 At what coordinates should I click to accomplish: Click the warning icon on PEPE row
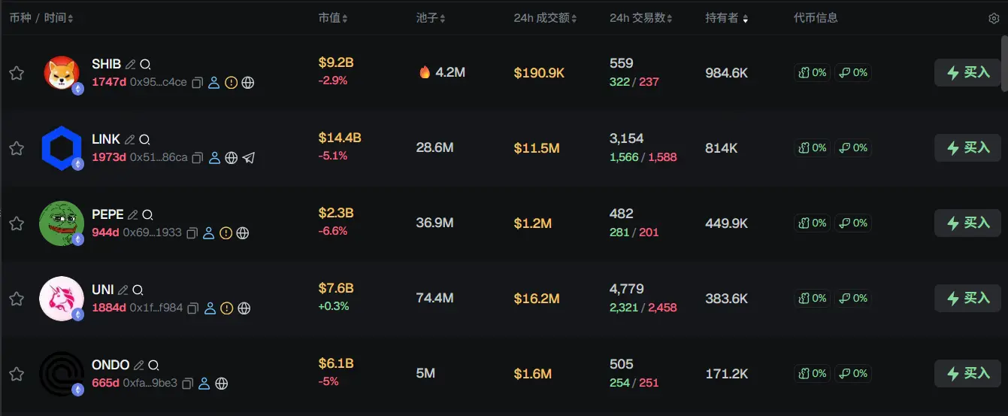coord(226,233)
